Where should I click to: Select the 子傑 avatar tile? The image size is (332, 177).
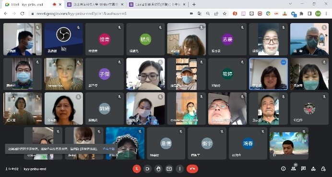point(105,74)
